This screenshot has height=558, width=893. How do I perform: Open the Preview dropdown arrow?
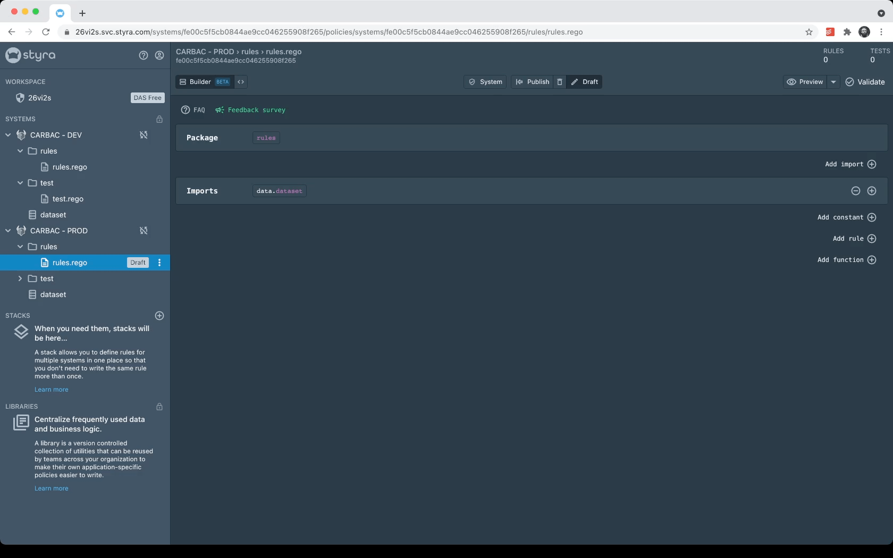(833, 82)
